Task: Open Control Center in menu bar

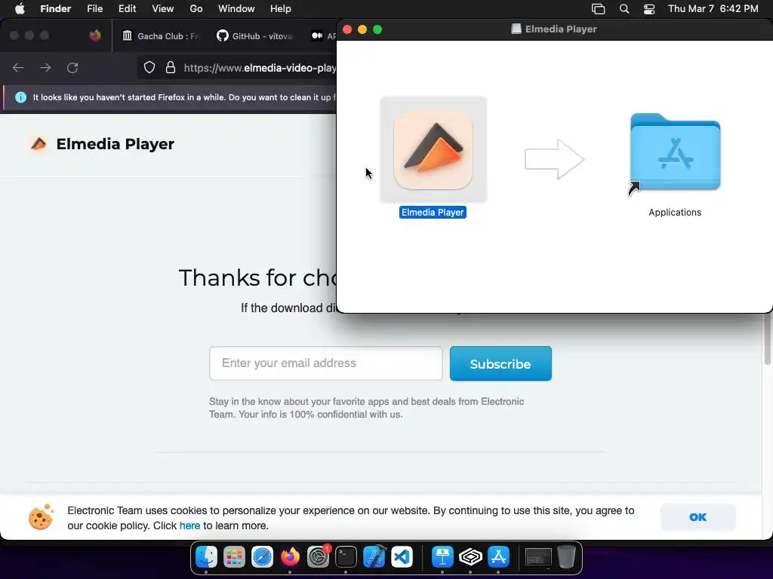Action: point(649,8)
